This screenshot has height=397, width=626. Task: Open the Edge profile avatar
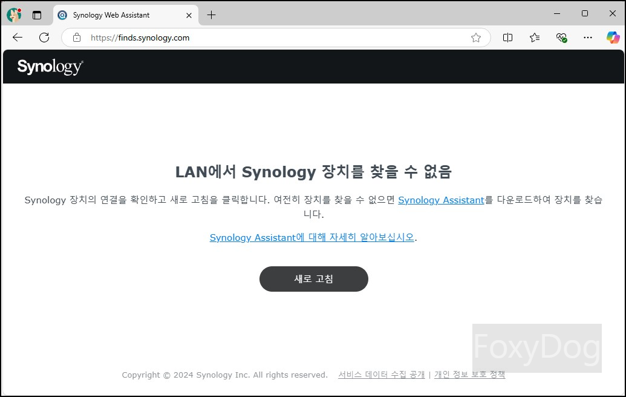(x=15, y=15)
